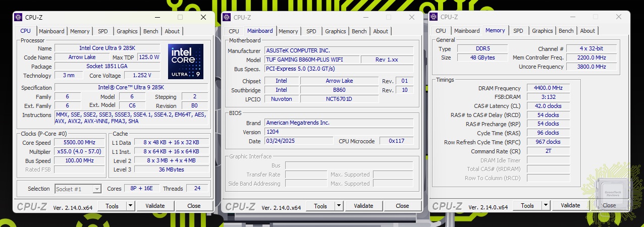Click the Close button in the CPU window
Screen dimensions: 644x227
click(194, 206)
